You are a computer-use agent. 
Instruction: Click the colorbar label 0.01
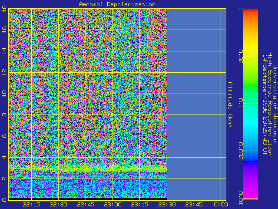click(241, 198)
